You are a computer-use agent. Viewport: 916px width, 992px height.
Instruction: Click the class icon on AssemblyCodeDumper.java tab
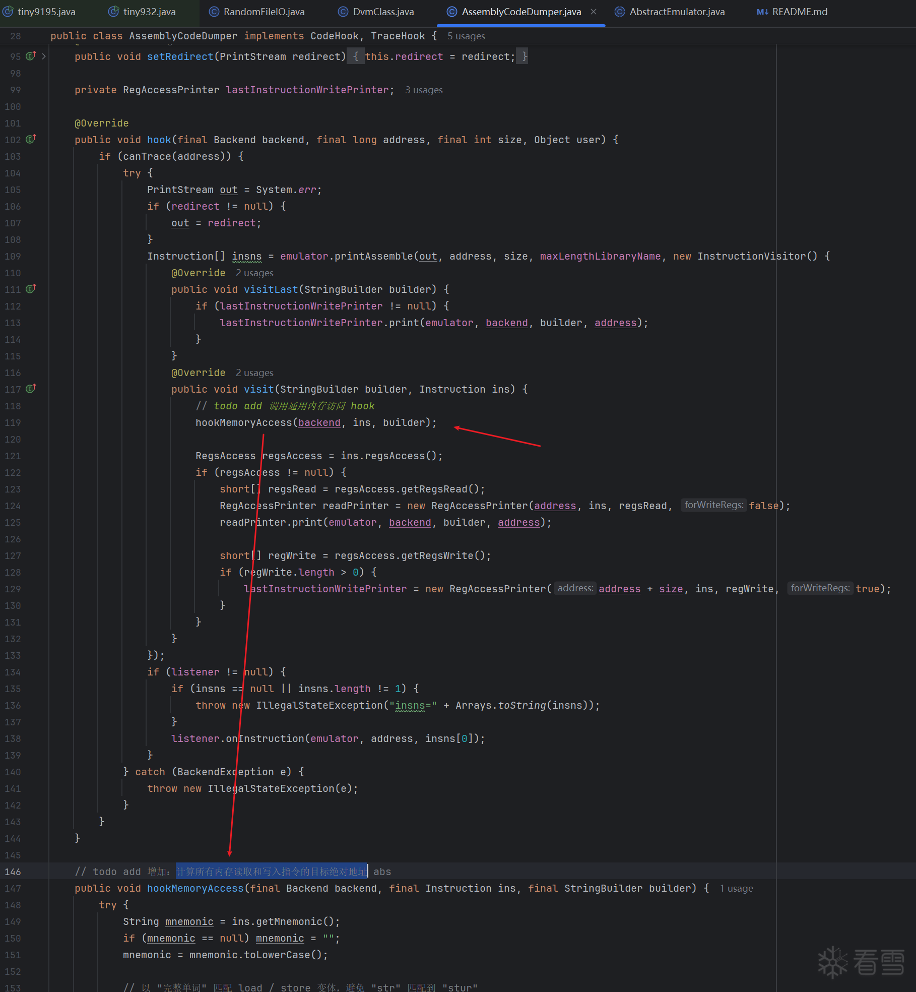click(452, 12)
